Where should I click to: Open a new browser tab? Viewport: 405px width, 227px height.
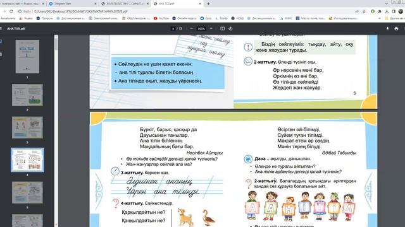coord(208,4)
